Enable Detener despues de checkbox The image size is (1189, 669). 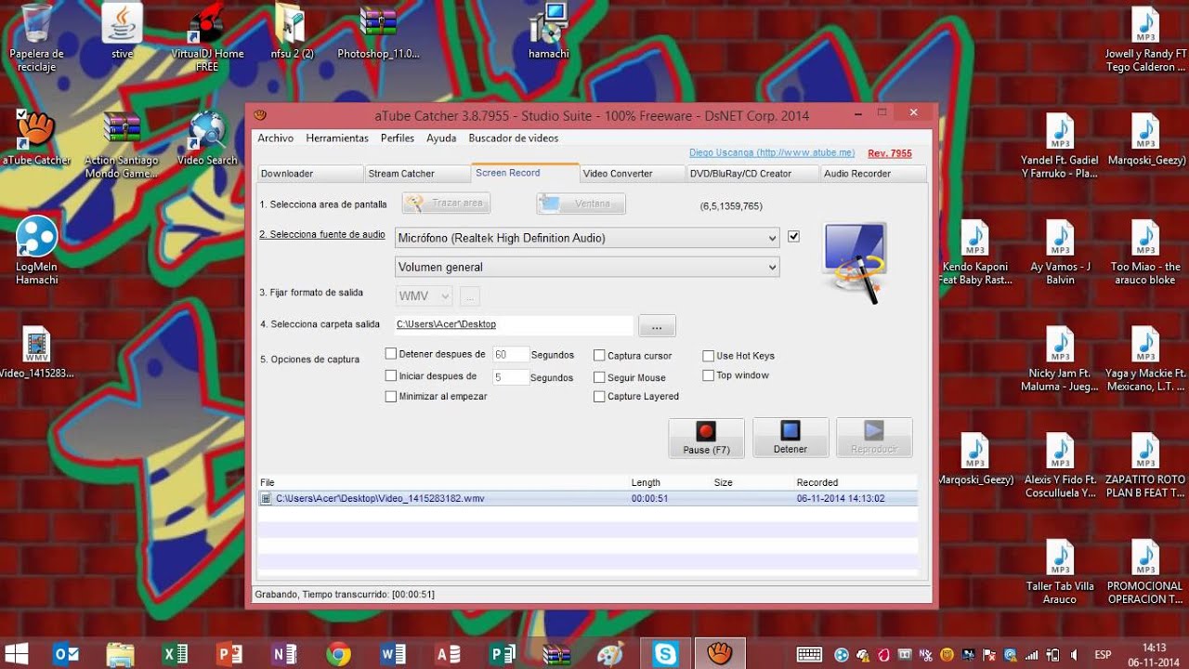[x=391, y=354]
